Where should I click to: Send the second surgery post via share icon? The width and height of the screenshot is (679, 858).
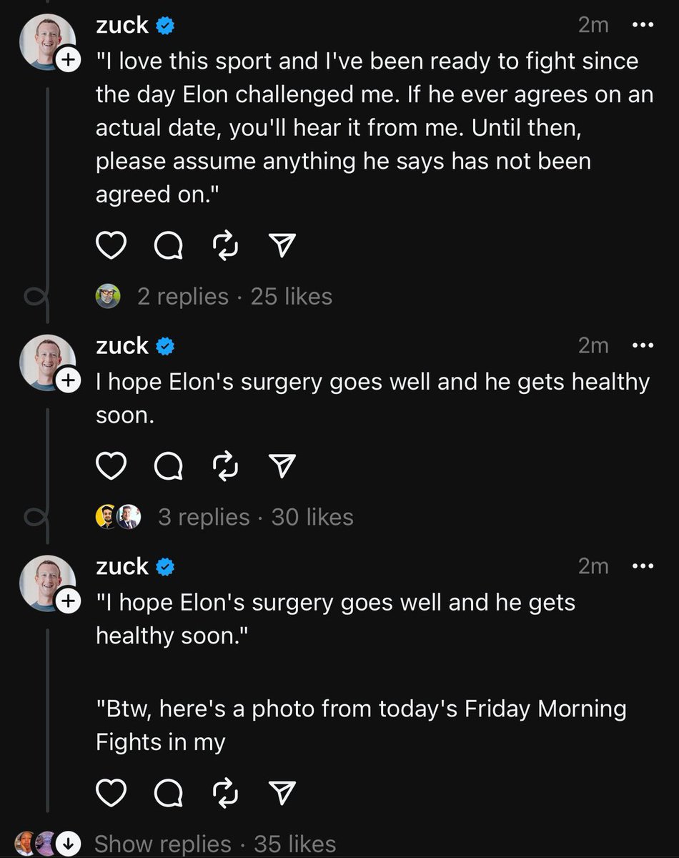point(282,465)
